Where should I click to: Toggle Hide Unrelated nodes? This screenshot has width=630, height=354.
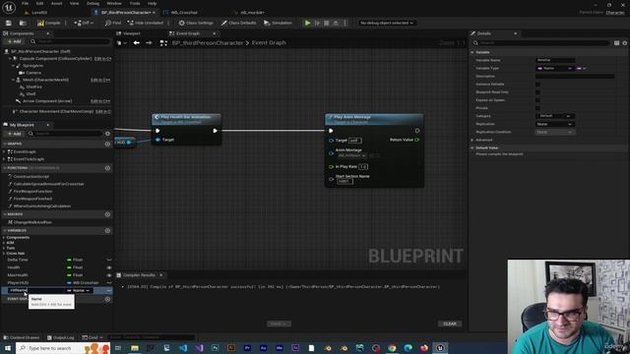[x=145, y=23]
